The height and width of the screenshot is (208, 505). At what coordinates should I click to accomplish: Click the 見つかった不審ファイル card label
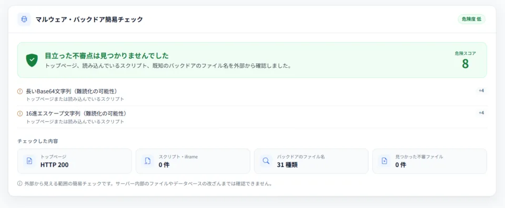pyautogui.click(x=419, y=157)
